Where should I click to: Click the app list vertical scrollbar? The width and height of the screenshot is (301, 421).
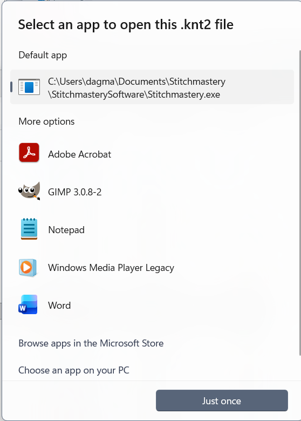click(x=300, y=203)
